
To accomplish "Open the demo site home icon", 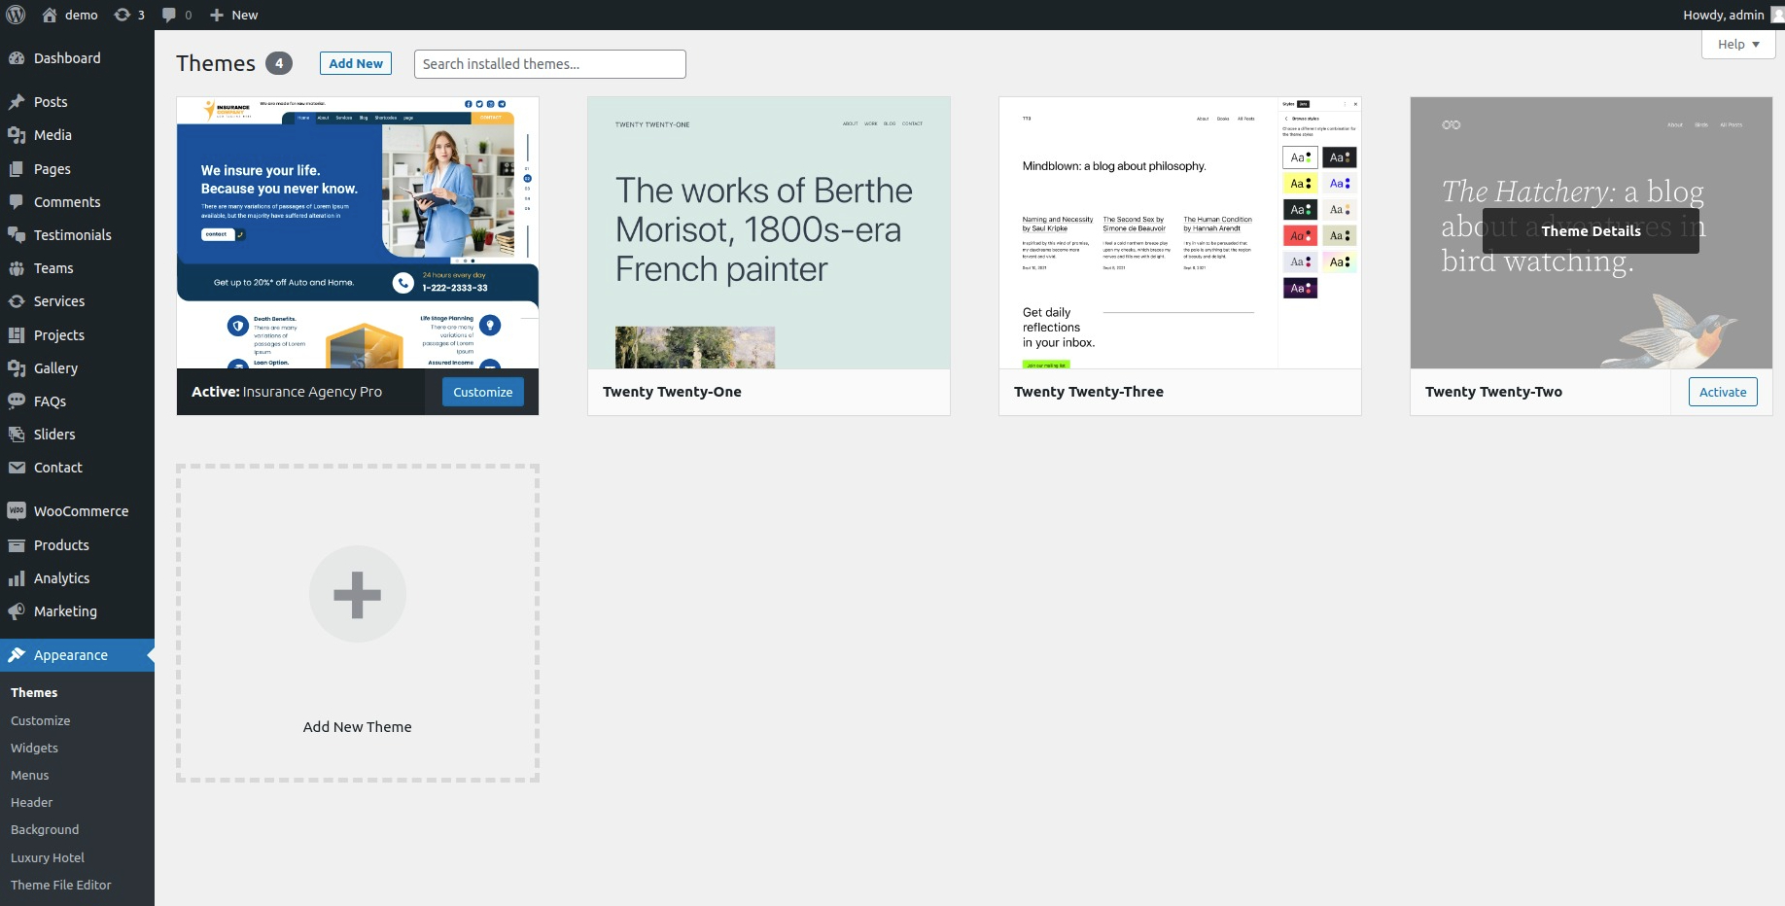I will pos(50,15).
